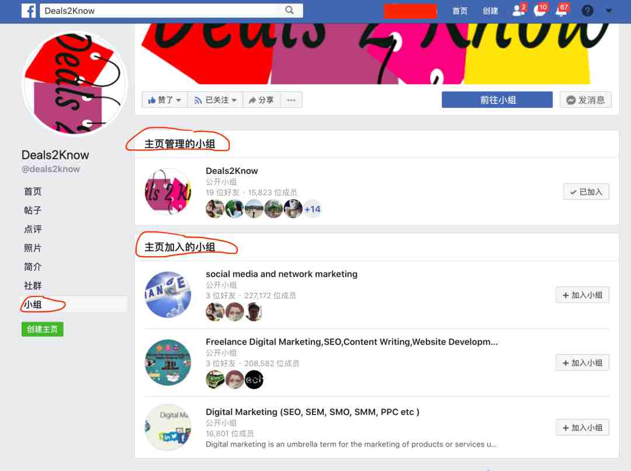Open 点评 in the left sidebar
This screenshot has width=631, height=471.
33,229
